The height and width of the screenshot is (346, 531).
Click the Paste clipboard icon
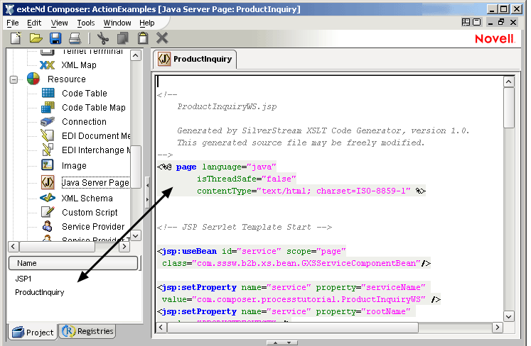click(x=143, y=38)
